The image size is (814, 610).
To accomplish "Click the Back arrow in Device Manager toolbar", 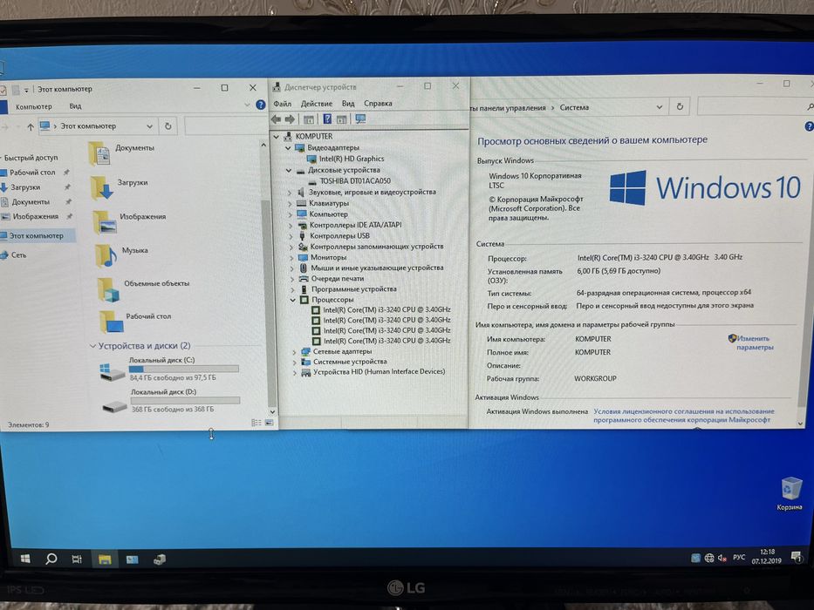I will tap(277, 119).
